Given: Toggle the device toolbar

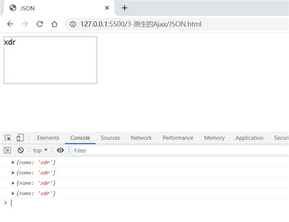Looking at the screenshot, I should [x=20, y=138].
